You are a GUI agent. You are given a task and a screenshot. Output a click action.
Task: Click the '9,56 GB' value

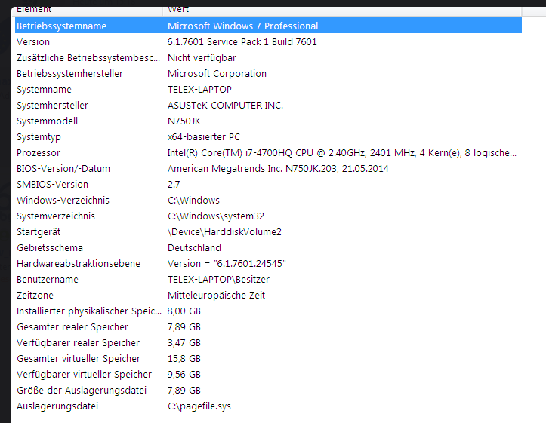[x=184, y=375]
